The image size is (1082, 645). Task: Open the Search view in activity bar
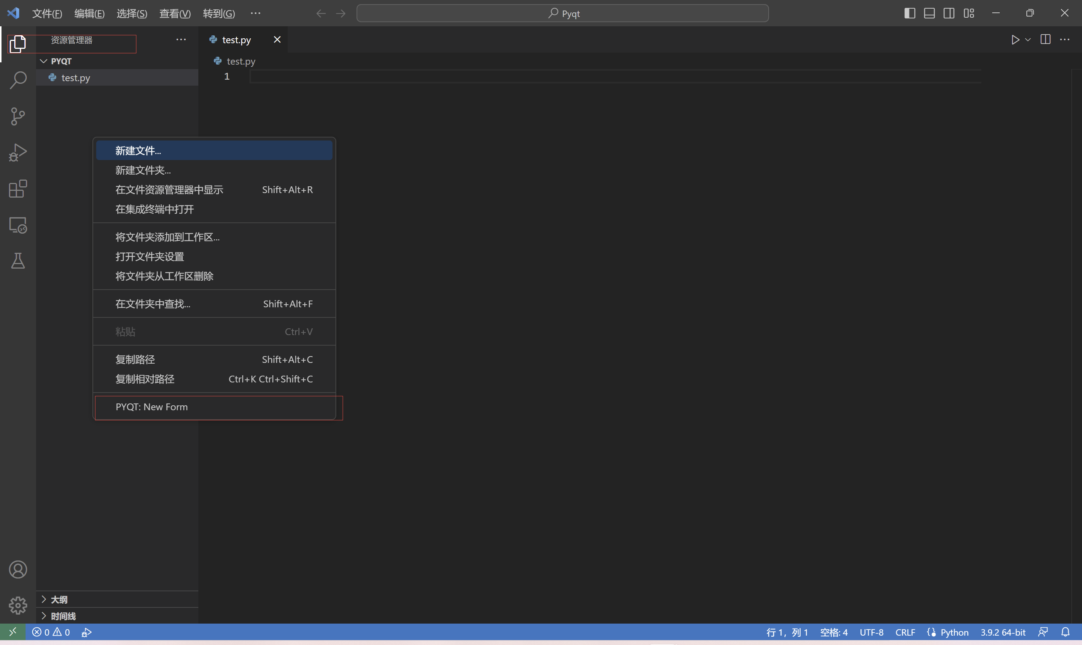(18, 80)
